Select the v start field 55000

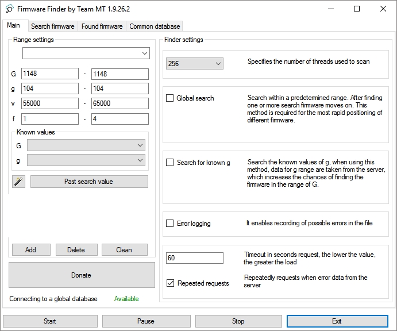pyautogui.click(x=50, y=103)
